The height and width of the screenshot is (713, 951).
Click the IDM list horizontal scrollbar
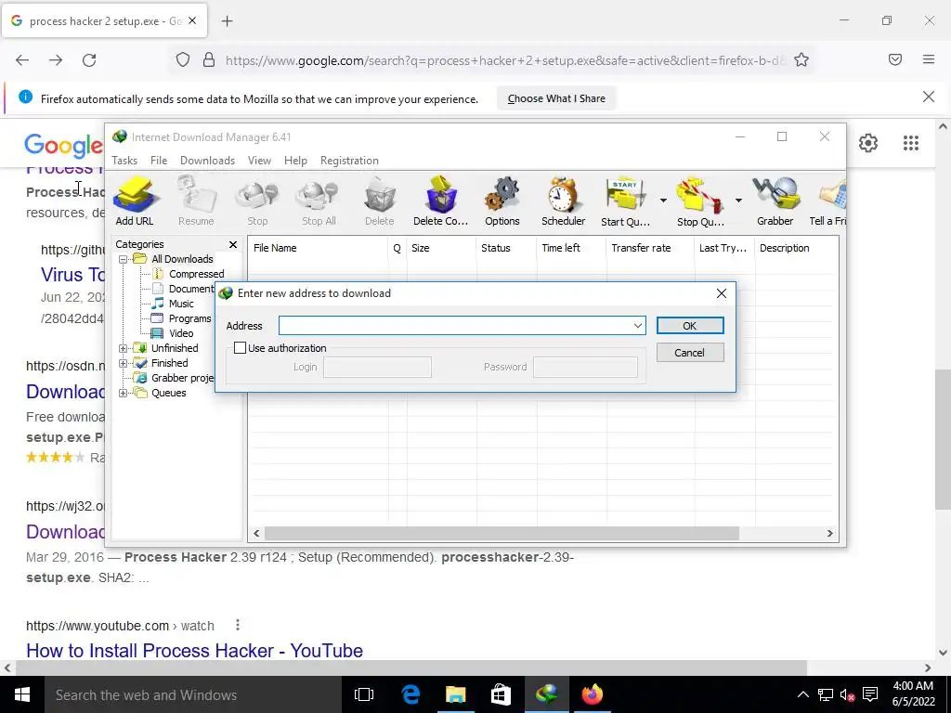coord(502,534)
